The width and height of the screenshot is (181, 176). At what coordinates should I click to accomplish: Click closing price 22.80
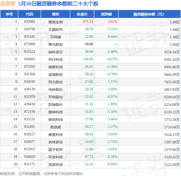[x=89, y=37]
